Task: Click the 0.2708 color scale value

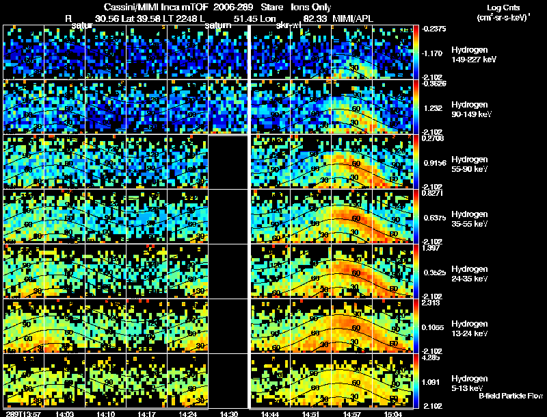Action: (x=433, y=138)
